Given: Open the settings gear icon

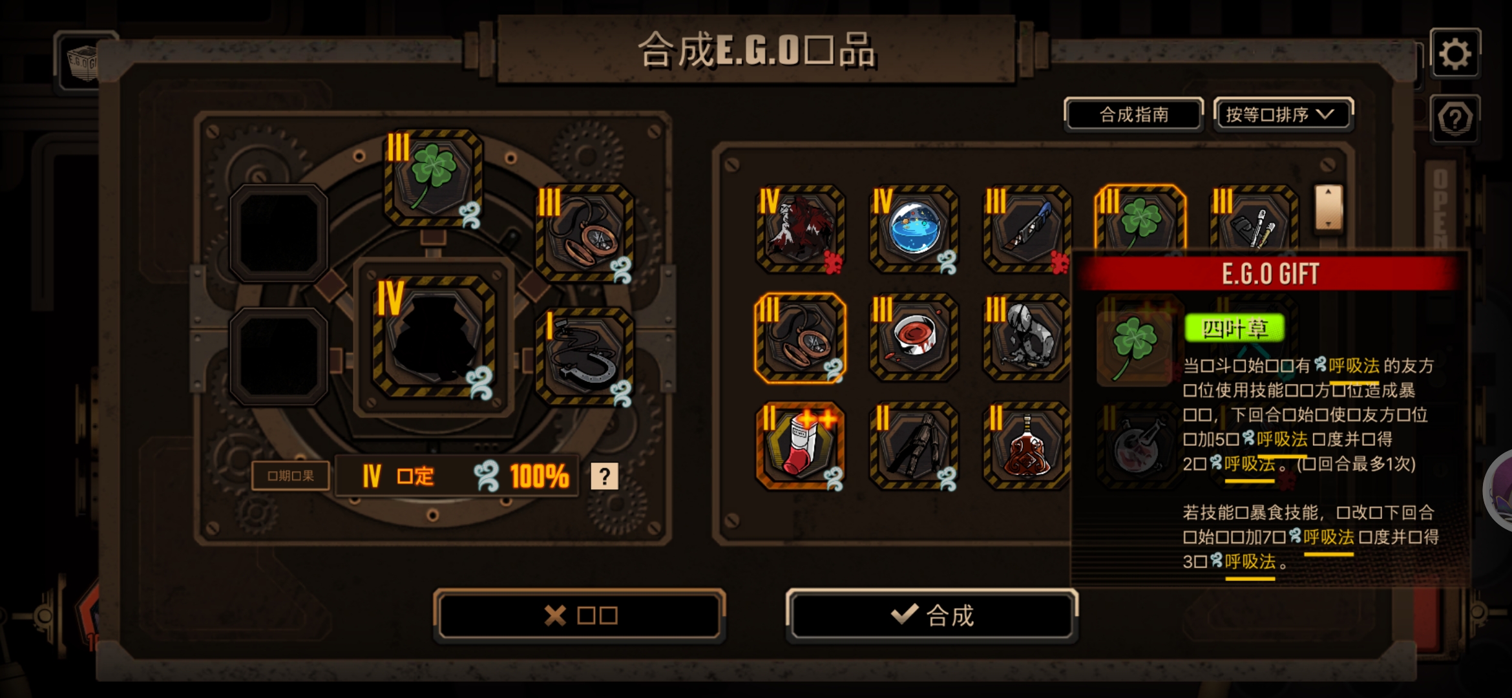Looking at the screenshot, I should point(1454,54).
